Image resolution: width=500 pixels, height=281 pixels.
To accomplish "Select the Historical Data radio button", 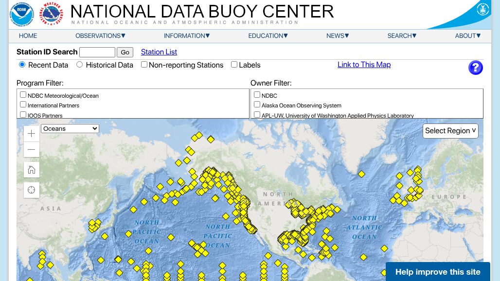I will point(80,65).
